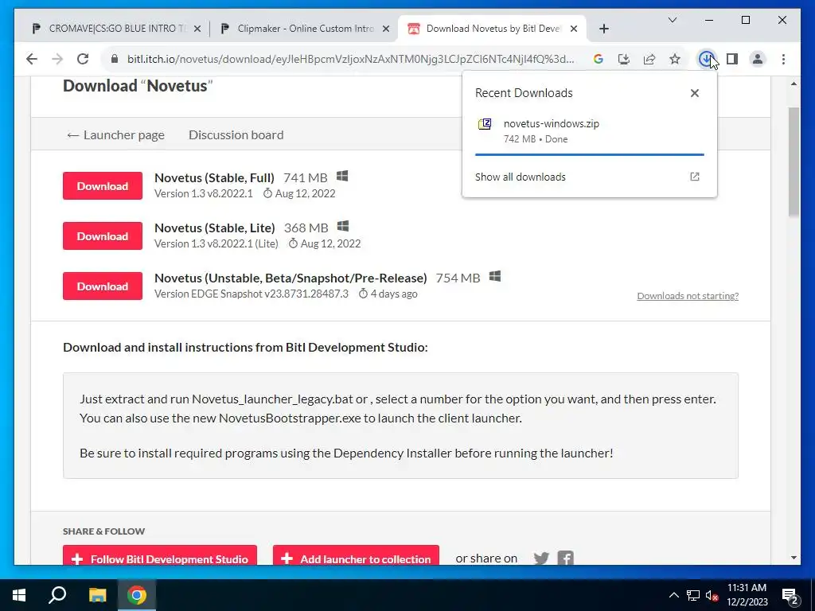The width and height of the screenshot is (815, 611).
Task: Click scrollbar down arrow
Action: 794,558
